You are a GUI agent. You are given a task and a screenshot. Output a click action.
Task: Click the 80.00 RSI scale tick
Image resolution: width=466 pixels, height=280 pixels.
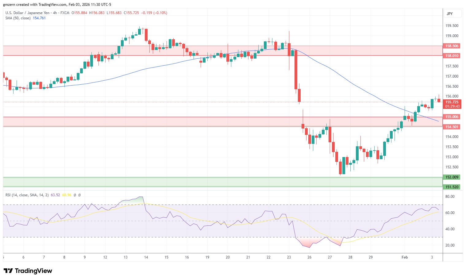coord(450,197)
